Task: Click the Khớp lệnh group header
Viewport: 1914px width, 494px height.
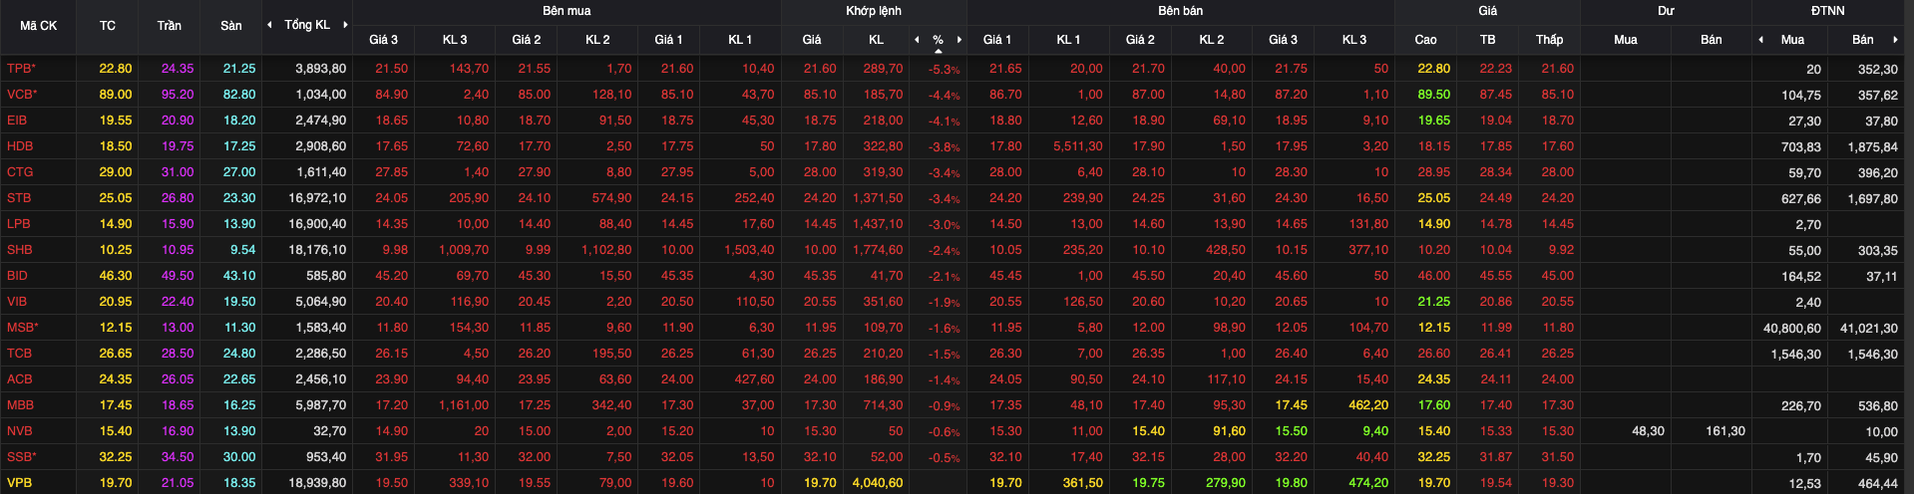Action: (874, 11)
